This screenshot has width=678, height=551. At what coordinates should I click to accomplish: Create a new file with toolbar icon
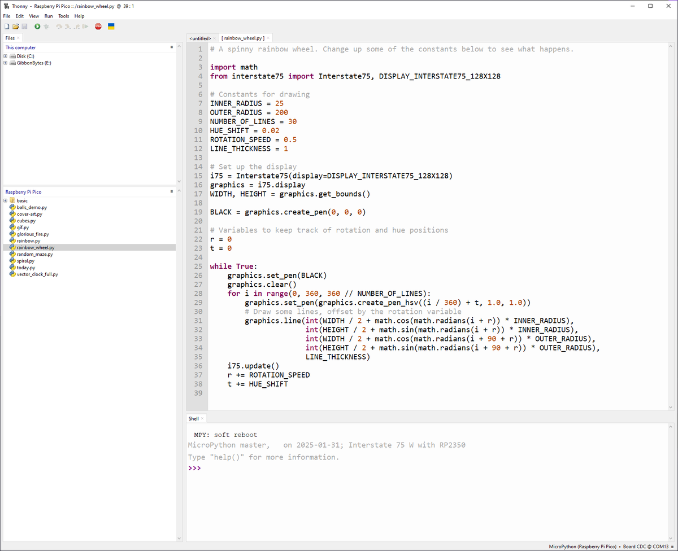tap(7, 27)
